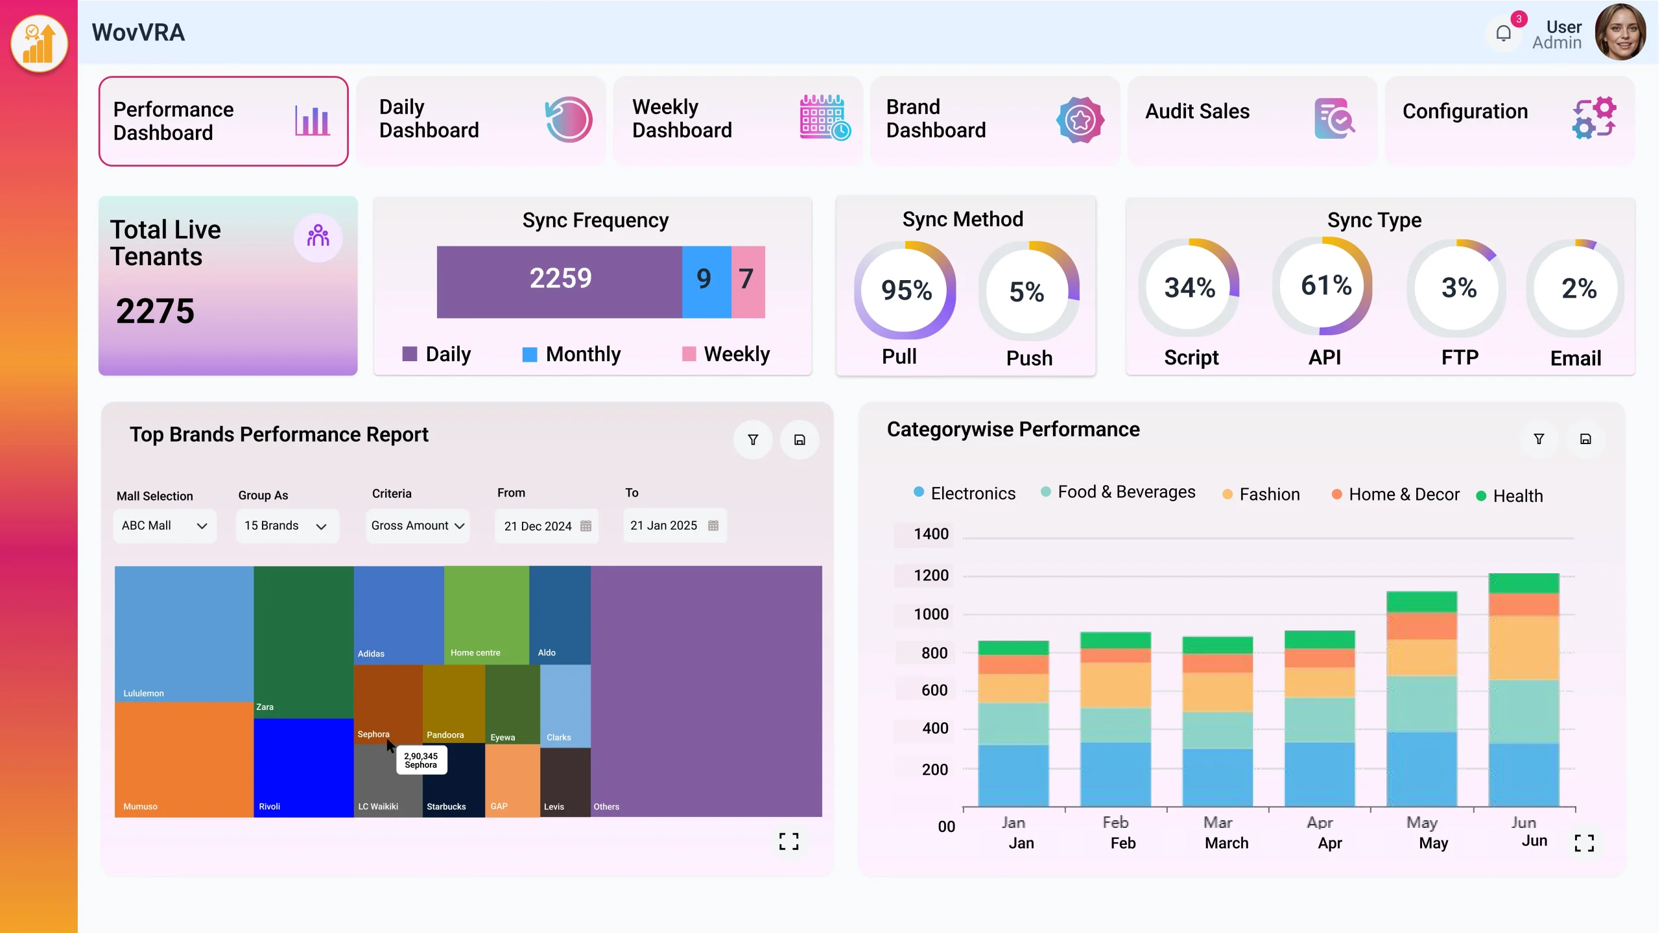Viewport: 1660px width, 933px height.
Task: Click the notification bell icon
Action: (1503, 33)
